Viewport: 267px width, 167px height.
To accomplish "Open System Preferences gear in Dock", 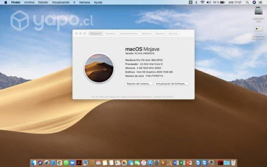I will (x=157, y=163).
